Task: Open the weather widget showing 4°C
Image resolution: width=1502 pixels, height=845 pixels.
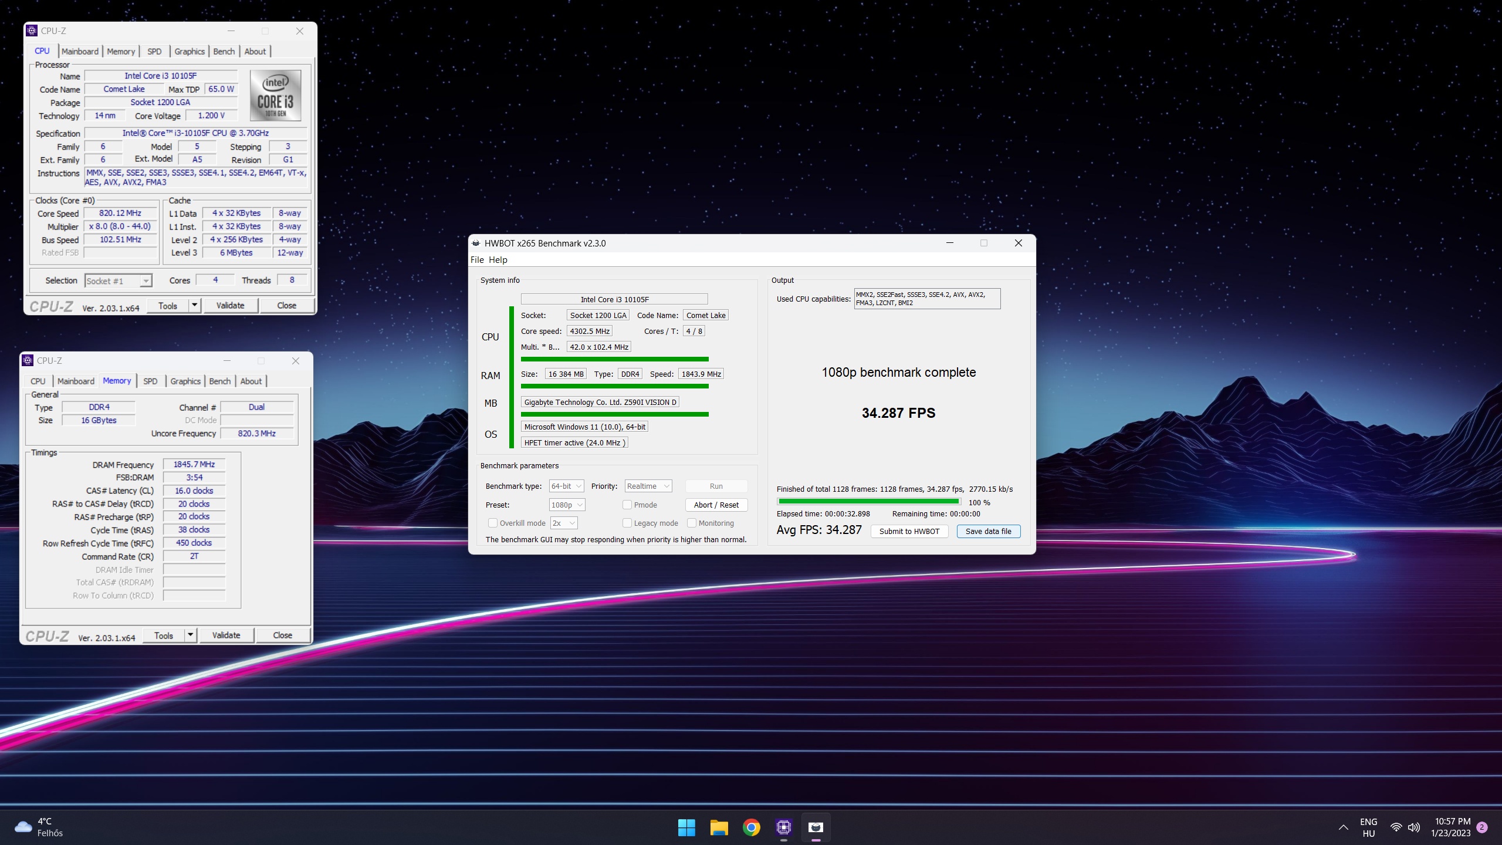Action: (x=40, y=827)
